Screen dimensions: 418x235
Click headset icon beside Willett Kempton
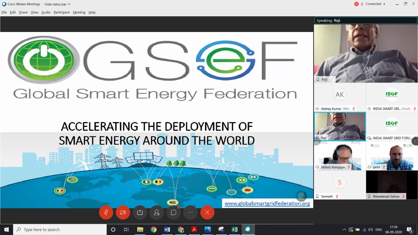317,167
